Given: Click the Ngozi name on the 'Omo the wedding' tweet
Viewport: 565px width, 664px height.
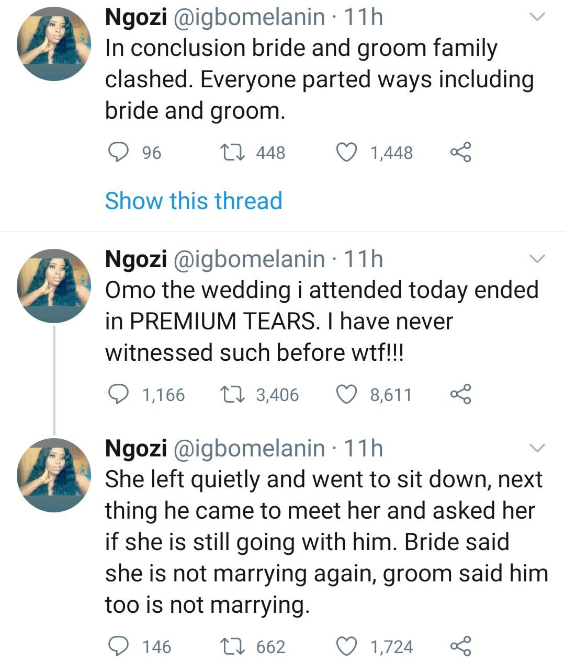Looking at the screenshot, I should pos(135,259).
